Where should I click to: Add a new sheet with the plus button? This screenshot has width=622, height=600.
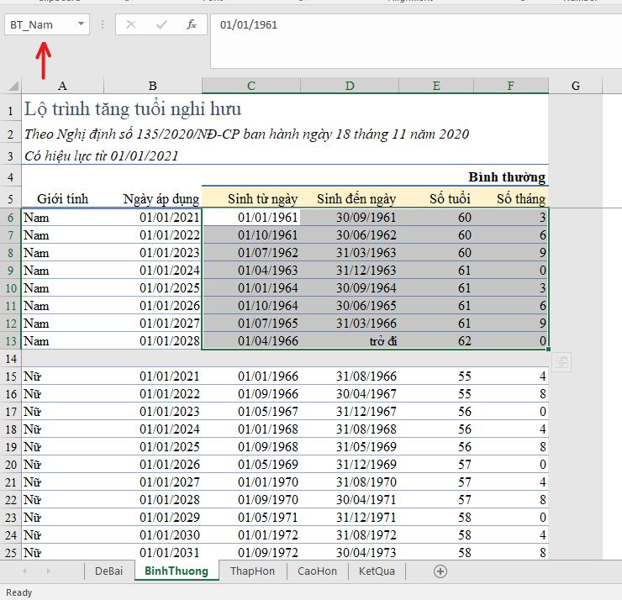click(440, 571)
